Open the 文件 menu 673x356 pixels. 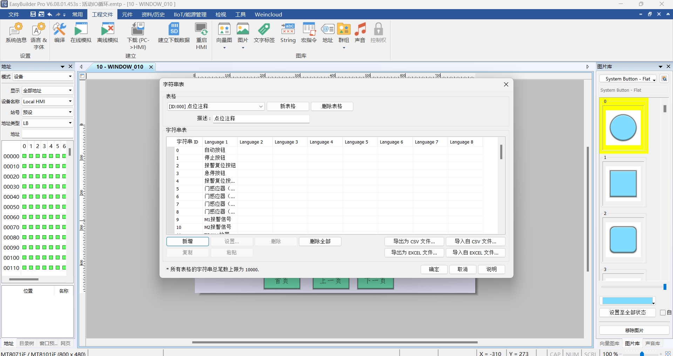pyautogui.click(x=14, y=14)
